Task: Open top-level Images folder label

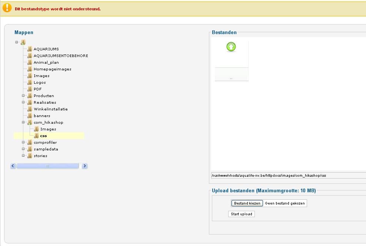Action: [41, 76]
